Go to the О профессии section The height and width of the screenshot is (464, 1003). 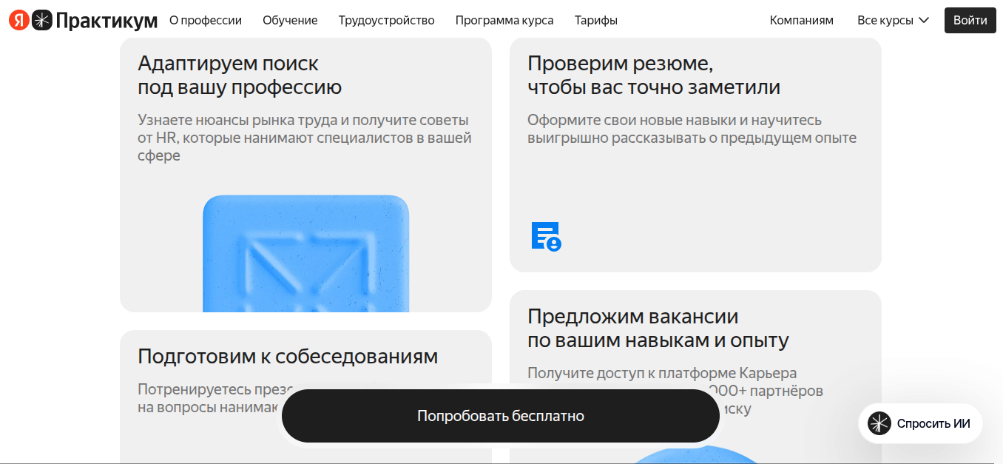[x=206, y=20]
